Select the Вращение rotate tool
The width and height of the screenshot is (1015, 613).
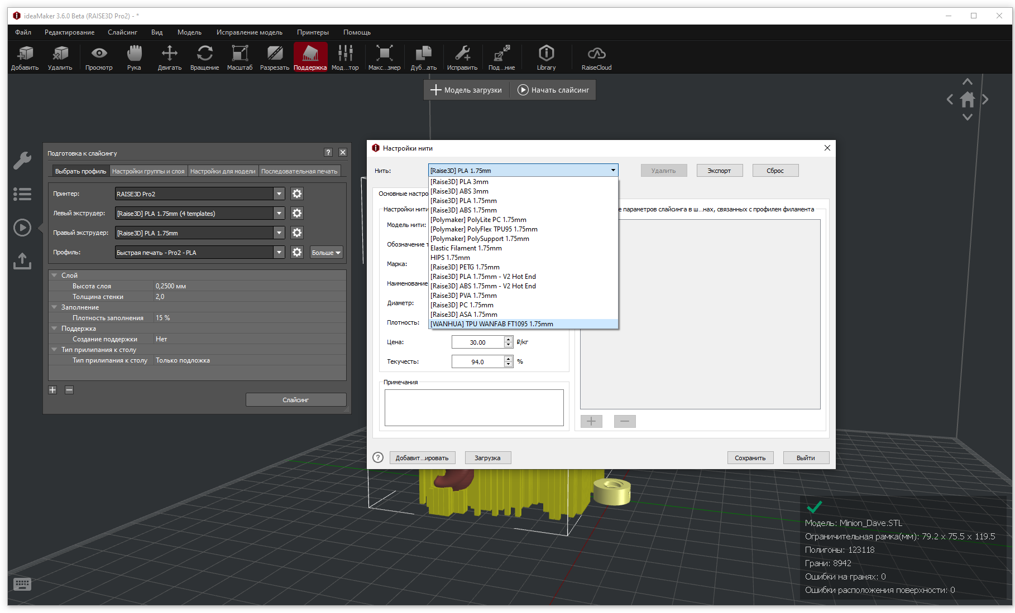click(205, 57)
